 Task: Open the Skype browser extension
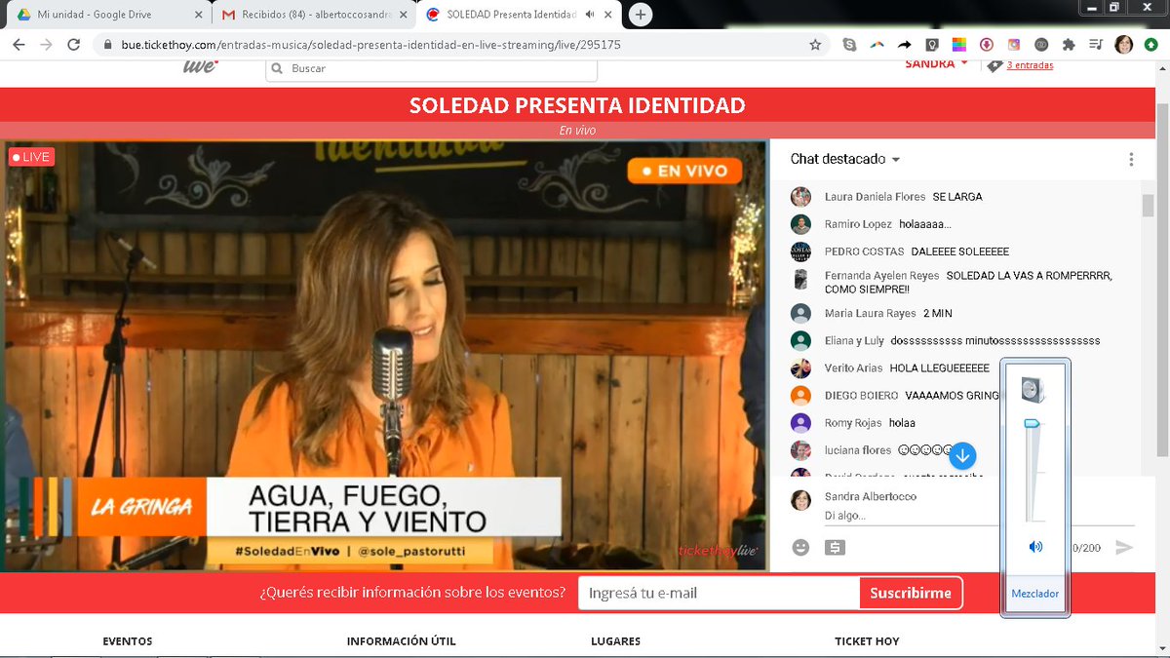point(850,45)
